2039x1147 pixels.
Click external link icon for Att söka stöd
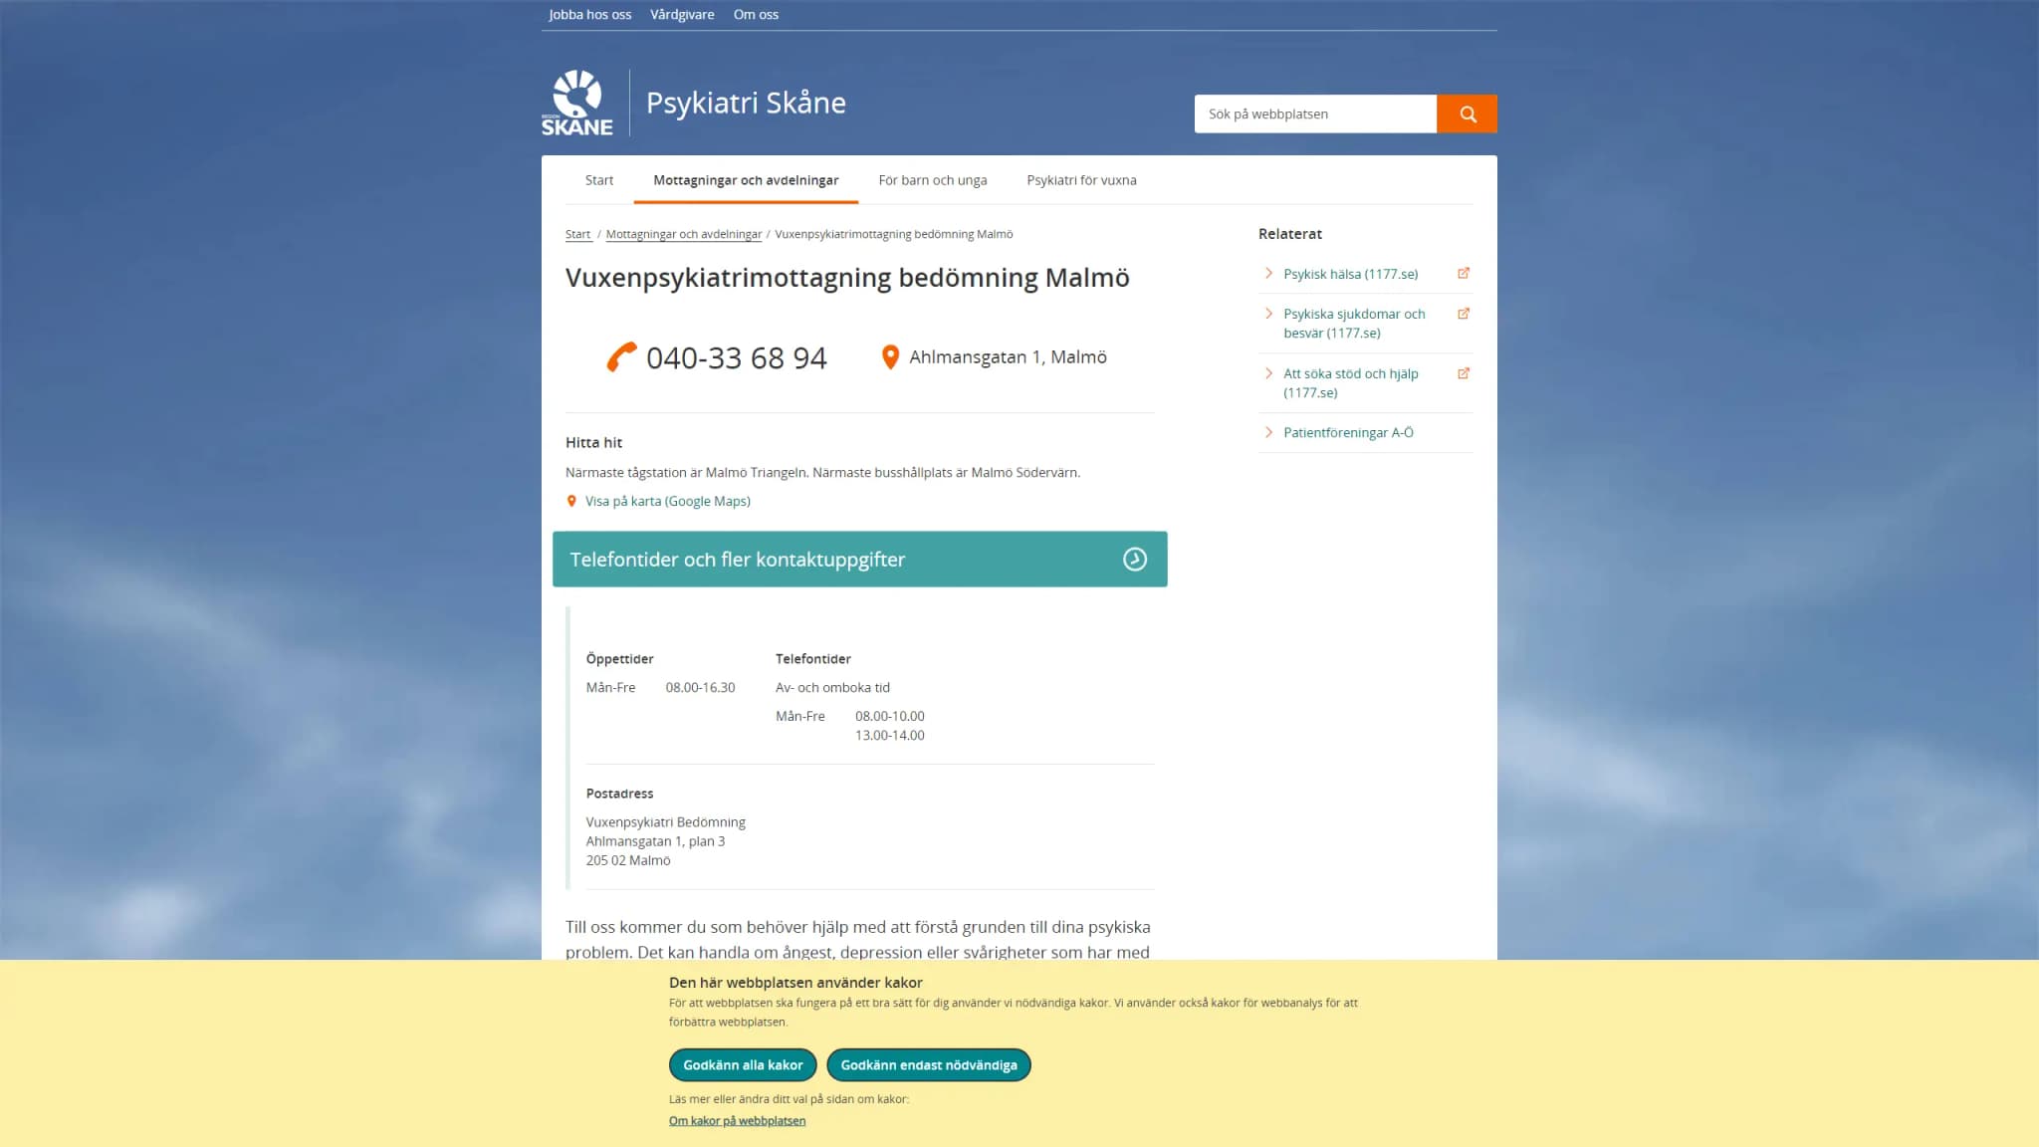[x=1464, y=373]
